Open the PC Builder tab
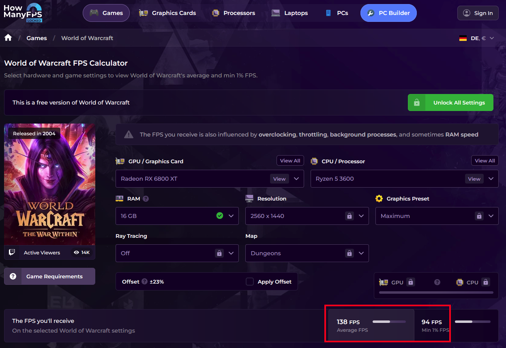Screen dimensions: 506x348 388,13
